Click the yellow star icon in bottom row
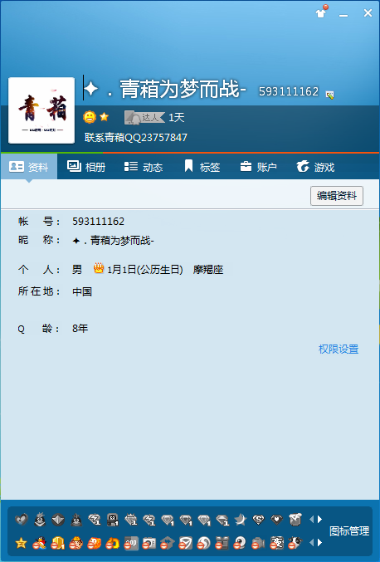380x562 pixels. (x=21, y=543)
